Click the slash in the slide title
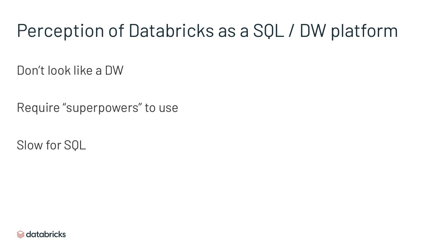The height and width of the screenshot is (249, 442). coord(291,31)
